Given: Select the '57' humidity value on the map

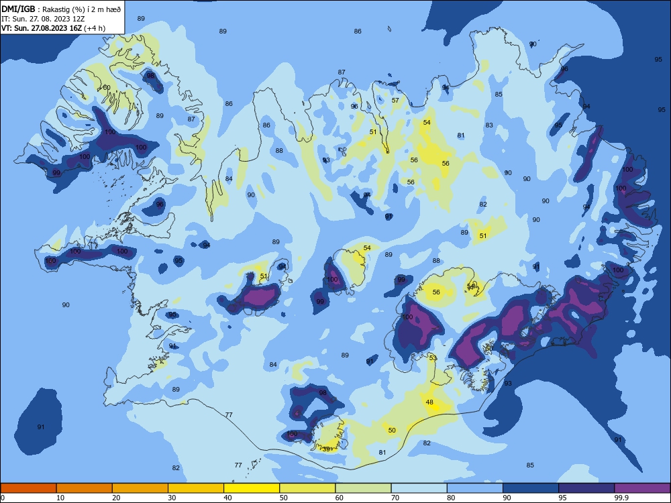Looking at the screenshot, I should click(395, 101).
